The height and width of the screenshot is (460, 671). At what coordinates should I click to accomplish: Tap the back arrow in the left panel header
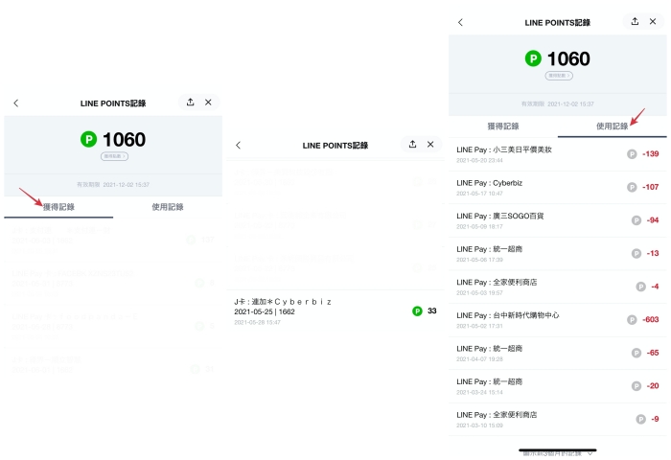click(x=16, y=103)
